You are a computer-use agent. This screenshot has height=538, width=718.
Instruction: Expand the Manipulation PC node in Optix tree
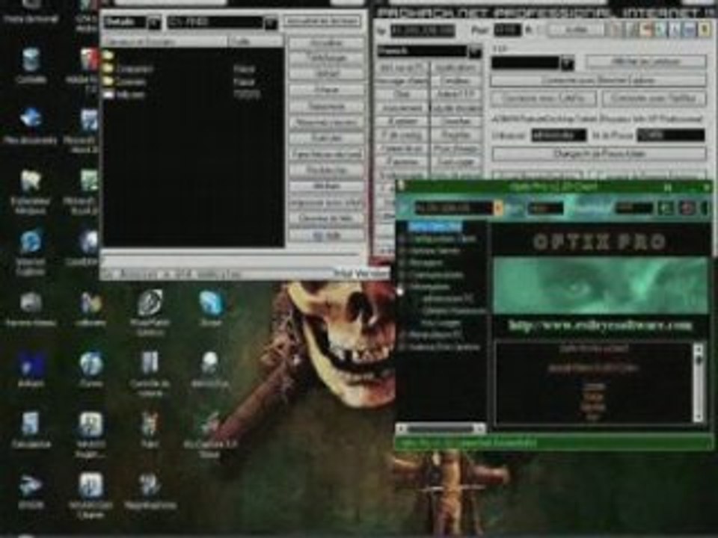403,336
